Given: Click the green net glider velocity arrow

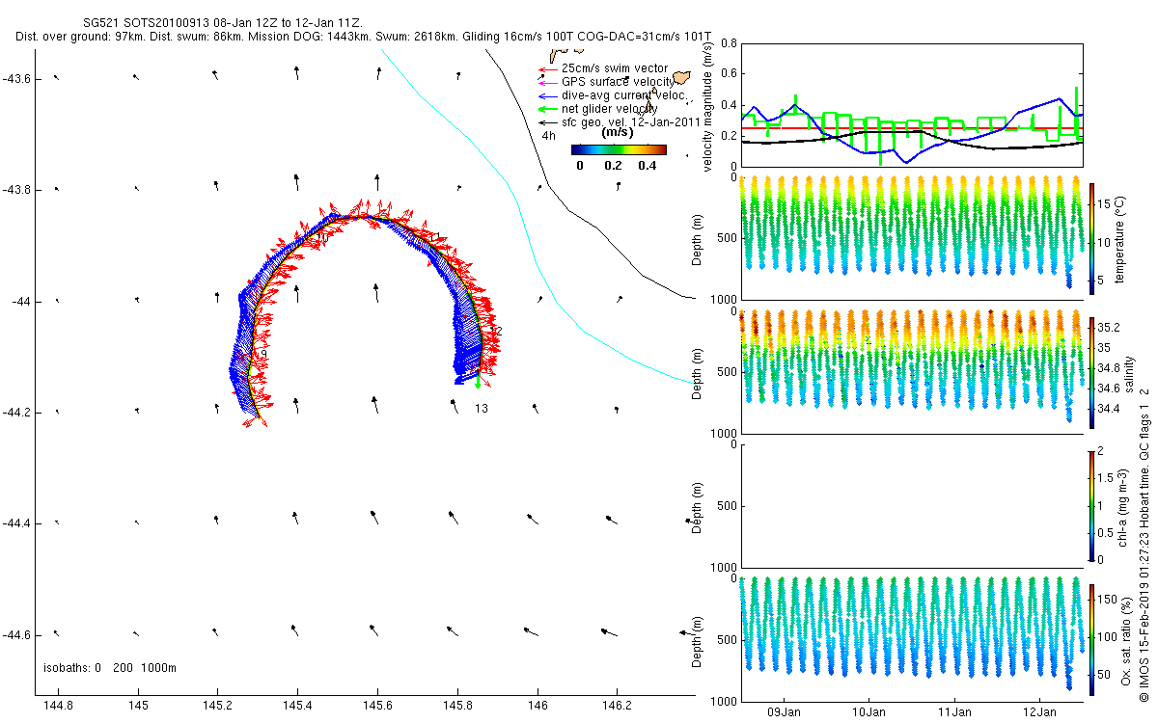Looking at the screenshot, I should click(x=548, y=110).
